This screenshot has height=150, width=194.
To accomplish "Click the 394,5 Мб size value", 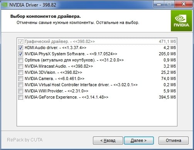I will click(x=167, y=97).
